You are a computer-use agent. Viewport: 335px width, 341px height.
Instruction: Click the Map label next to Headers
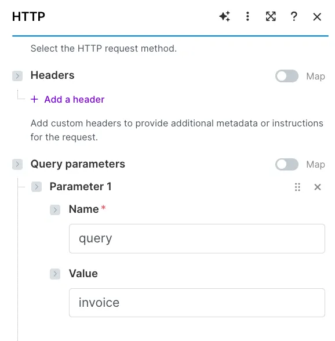[x=315, y=77]
